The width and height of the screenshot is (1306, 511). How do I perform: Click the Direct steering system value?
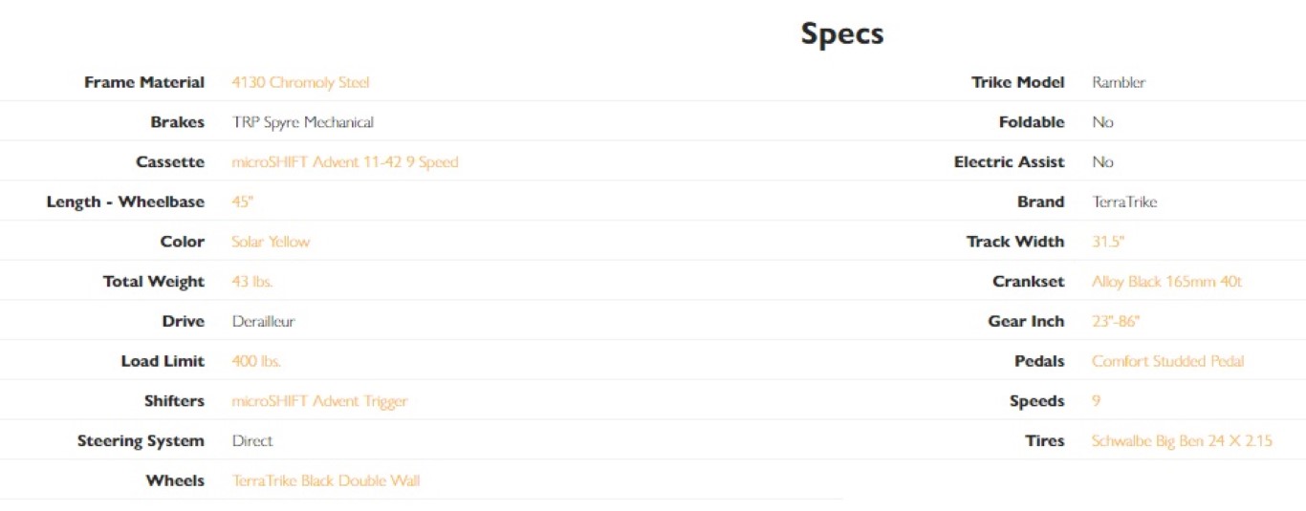(252, 441)
